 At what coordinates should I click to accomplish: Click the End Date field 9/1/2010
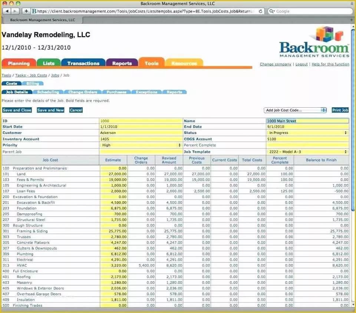click(x=307, y=127)
